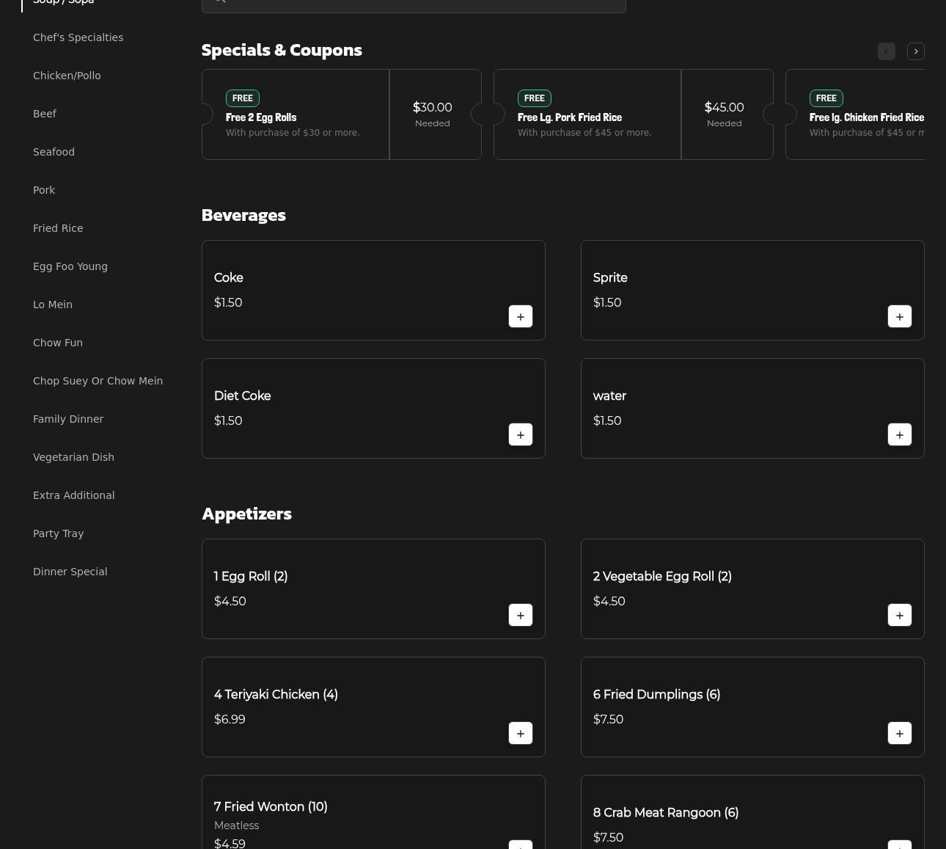This screenshot has height=849, width=946.
Task: Navigate to Family Dinner category
Action: tap(68, 419)
